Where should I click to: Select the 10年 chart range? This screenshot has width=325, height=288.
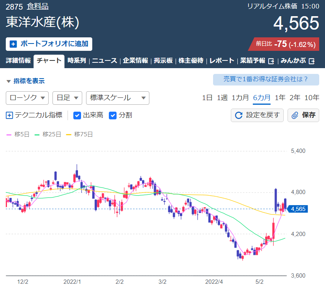[312, 97]
